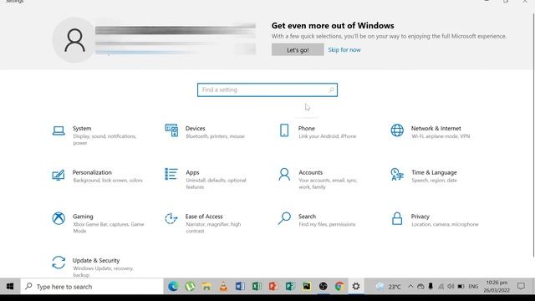Expand the hidden system tray icons chevron
The image size is (535, 301).
click(410, 286)
